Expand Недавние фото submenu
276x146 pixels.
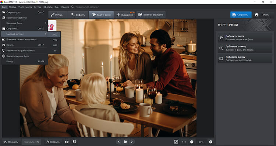(24, 23)
